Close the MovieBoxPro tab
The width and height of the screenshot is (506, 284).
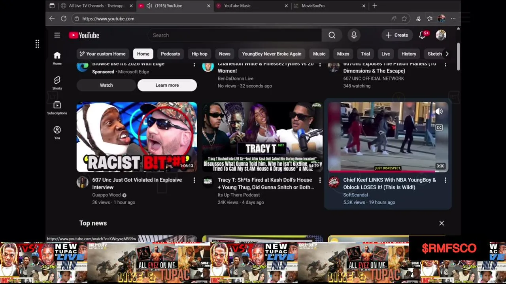coord(364,6)
